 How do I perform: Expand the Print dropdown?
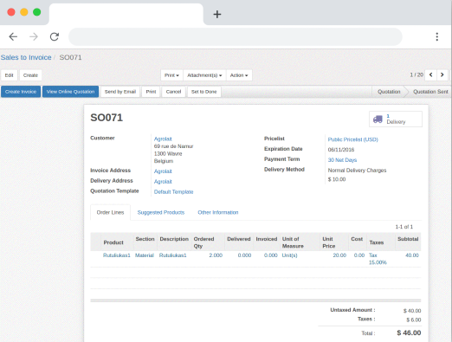tap(171, 75)
